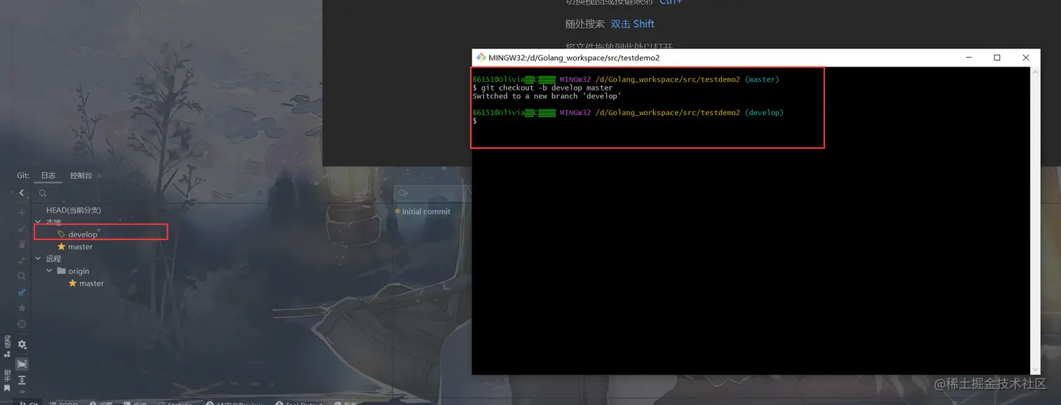The height and width of the screenshot is (405, 1061).
Task: Select the 'Initial commit' log entry
Action: click(x=426, y=211)
